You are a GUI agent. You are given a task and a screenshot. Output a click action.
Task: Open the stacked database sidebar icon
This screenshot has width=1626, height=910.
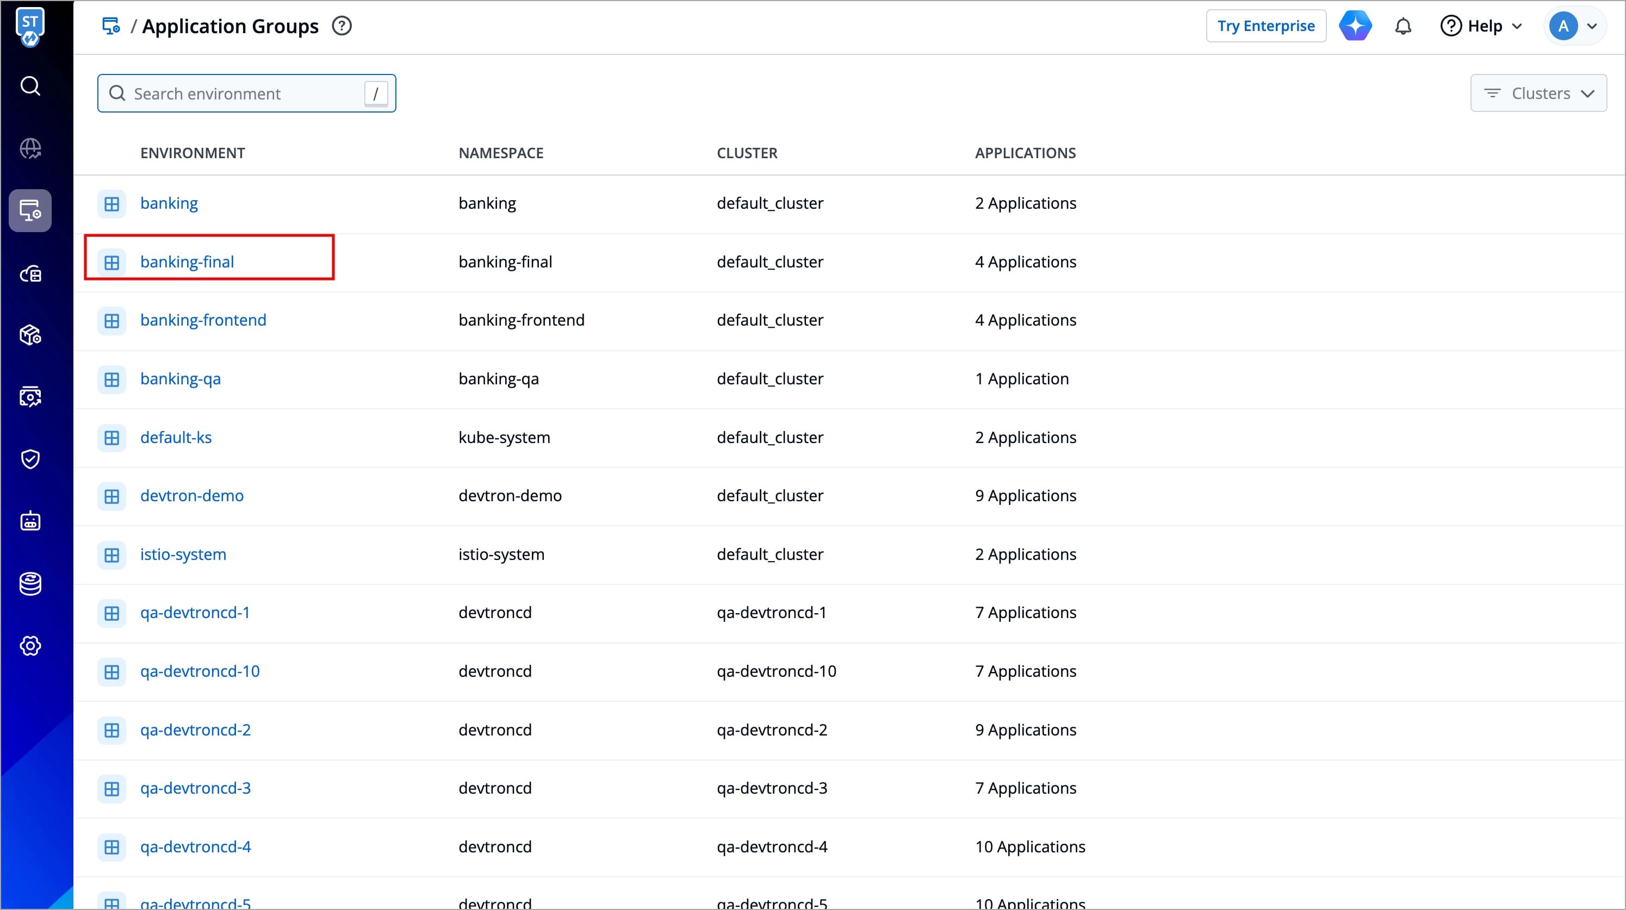(x=30, y=584)
